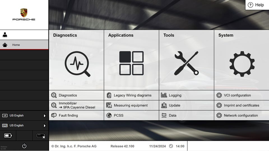Open the PCSS application

131,115
